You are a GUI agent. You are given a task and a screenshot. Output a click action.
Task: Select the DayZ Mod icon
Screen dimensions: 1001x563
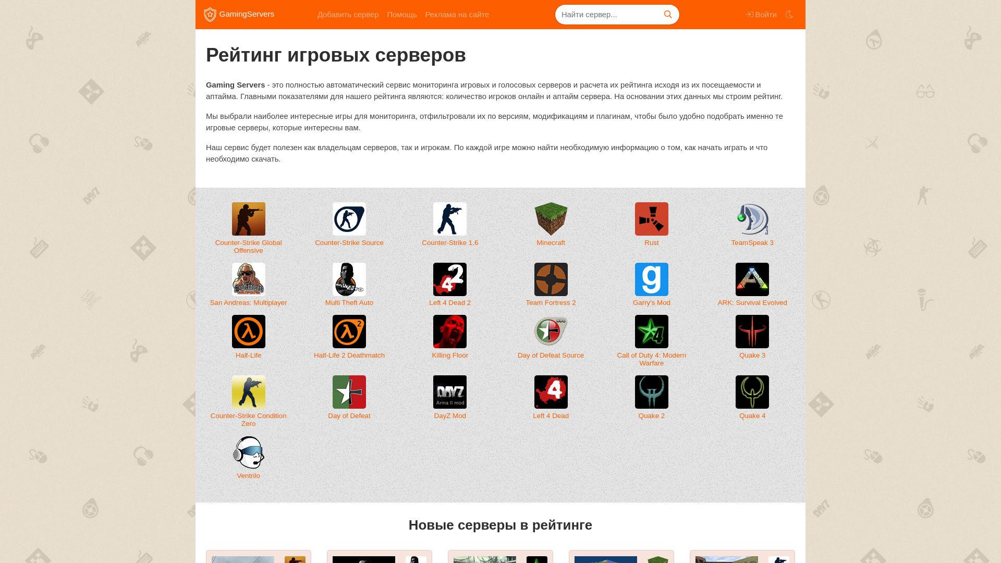[x=450, y=392]
